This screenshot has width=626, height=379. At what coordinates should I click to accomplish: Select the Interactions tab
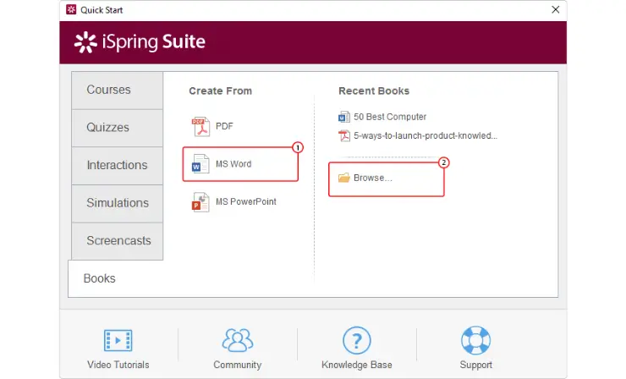[x=117, y=165]
